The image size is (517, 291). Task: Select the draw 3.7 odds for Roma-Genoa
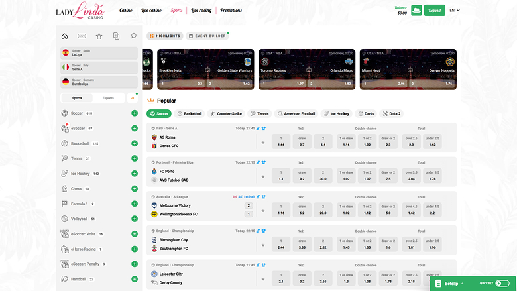click(x=302, y=142)
